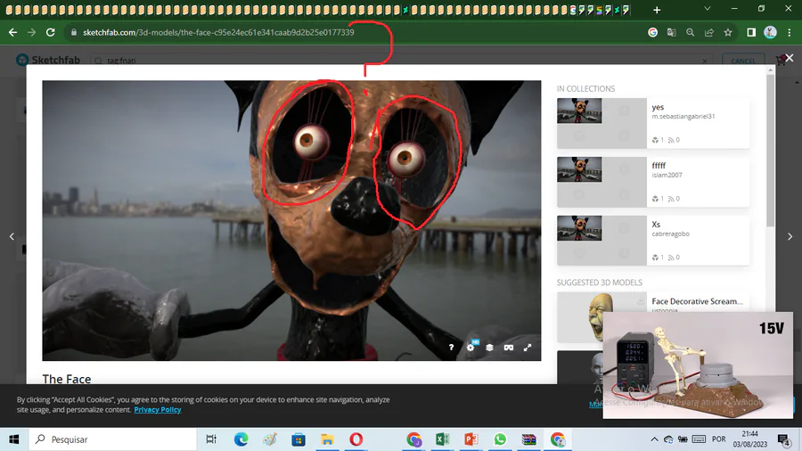Expand the 3D viewer to fullscreen

click(x=528, y=348)
